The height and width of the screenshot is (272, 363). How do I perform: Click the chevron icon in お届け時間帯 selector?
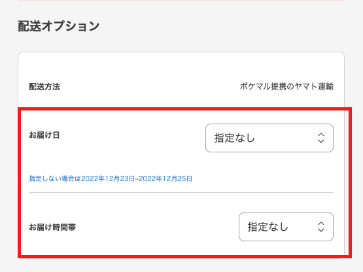click(321, 227)
